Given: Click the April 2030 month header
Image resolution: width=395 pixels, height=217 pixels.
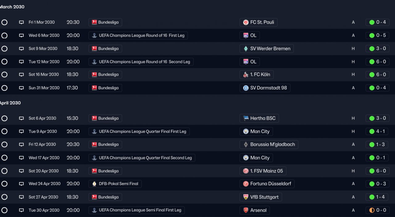Looking at the screenshot, I should [x=10, y=103].
